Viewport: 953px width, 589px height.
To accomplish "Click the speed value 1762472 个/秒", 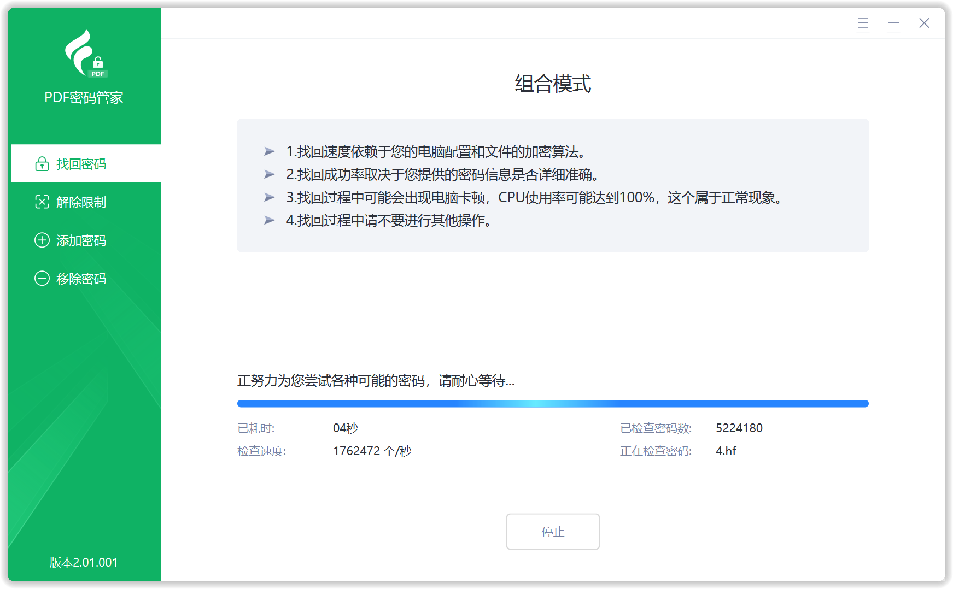I will (x=372, y=451).
